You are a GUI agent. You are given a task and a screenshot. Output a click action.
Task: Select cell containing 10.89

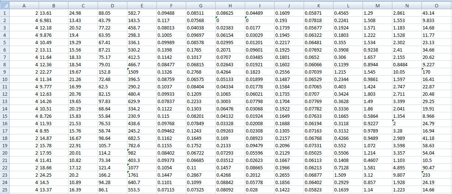coord(83,182)
